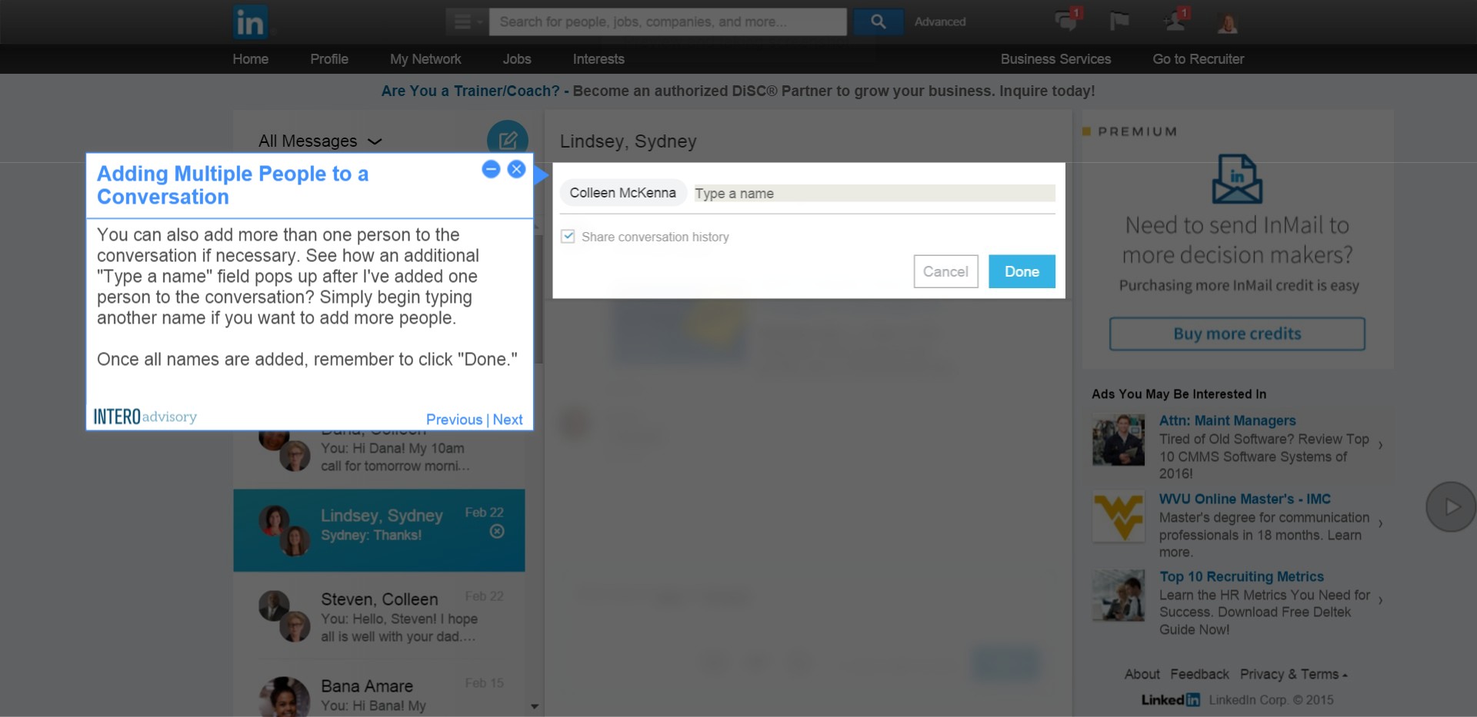Click the InMail envelope icon
The width and height of the screenshot is (1477, 717).
[x=1237, y=179]
